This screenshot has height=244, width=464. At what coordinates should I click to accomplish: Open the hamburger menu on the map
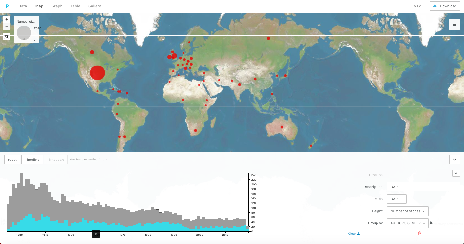pos(454,24)
